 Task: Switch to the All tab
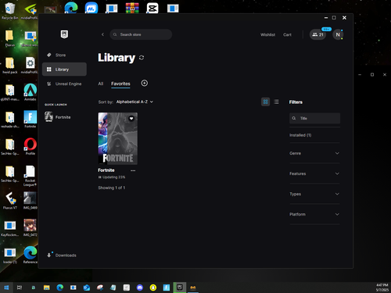[101, 84]
